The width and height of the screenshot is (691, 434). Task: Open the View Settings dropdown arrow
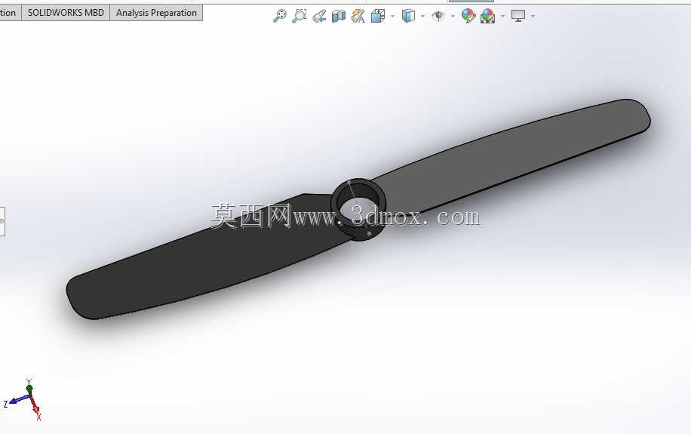point(533,17)
